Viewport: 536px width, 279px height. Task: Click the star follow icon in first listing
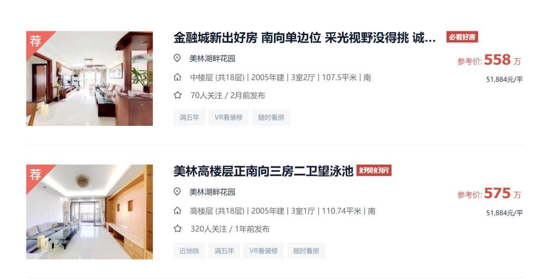click(177, 95)
